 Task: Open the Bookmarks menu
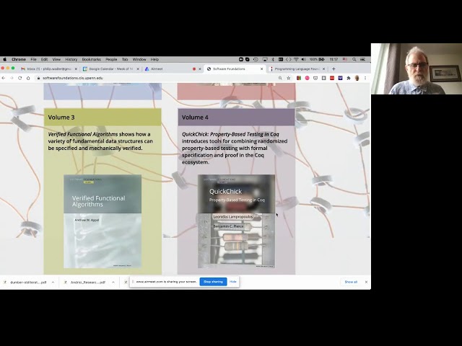click(x=92, y=59)
